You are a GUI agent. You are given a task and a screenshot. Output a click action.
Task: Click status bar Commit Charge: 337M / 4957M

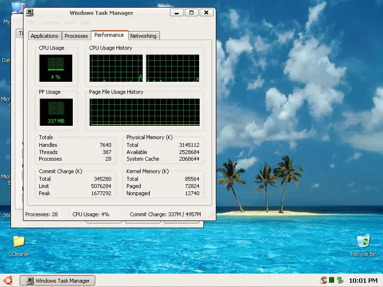point(165,214)
